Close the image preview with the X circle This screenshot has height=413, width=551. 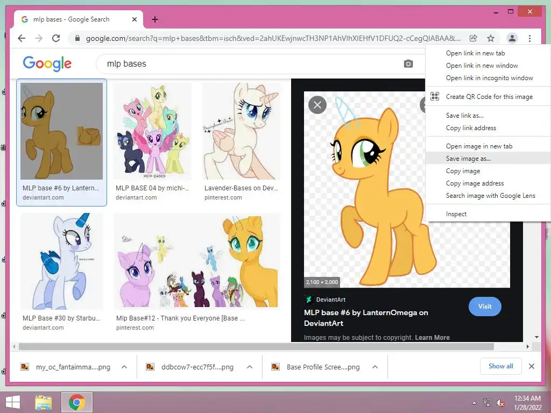(x=317, y=105)
